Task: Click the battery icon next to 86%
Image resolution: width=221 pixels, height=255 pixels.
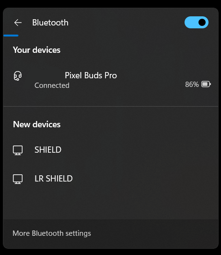Action: 206,84
